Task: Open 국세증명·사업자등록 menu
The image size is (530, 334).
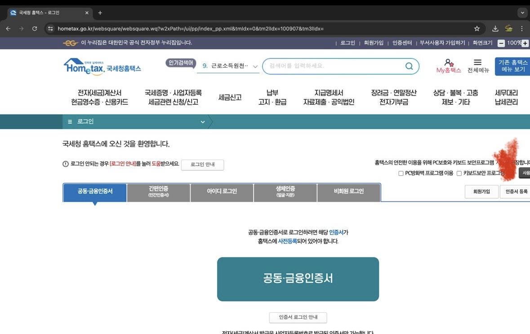Action: tap(173, 98)
